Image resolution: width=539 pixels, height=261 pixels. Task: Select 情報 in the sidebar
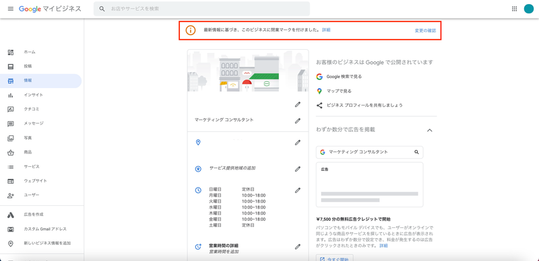pyautogui.click(x=41, y=81)
